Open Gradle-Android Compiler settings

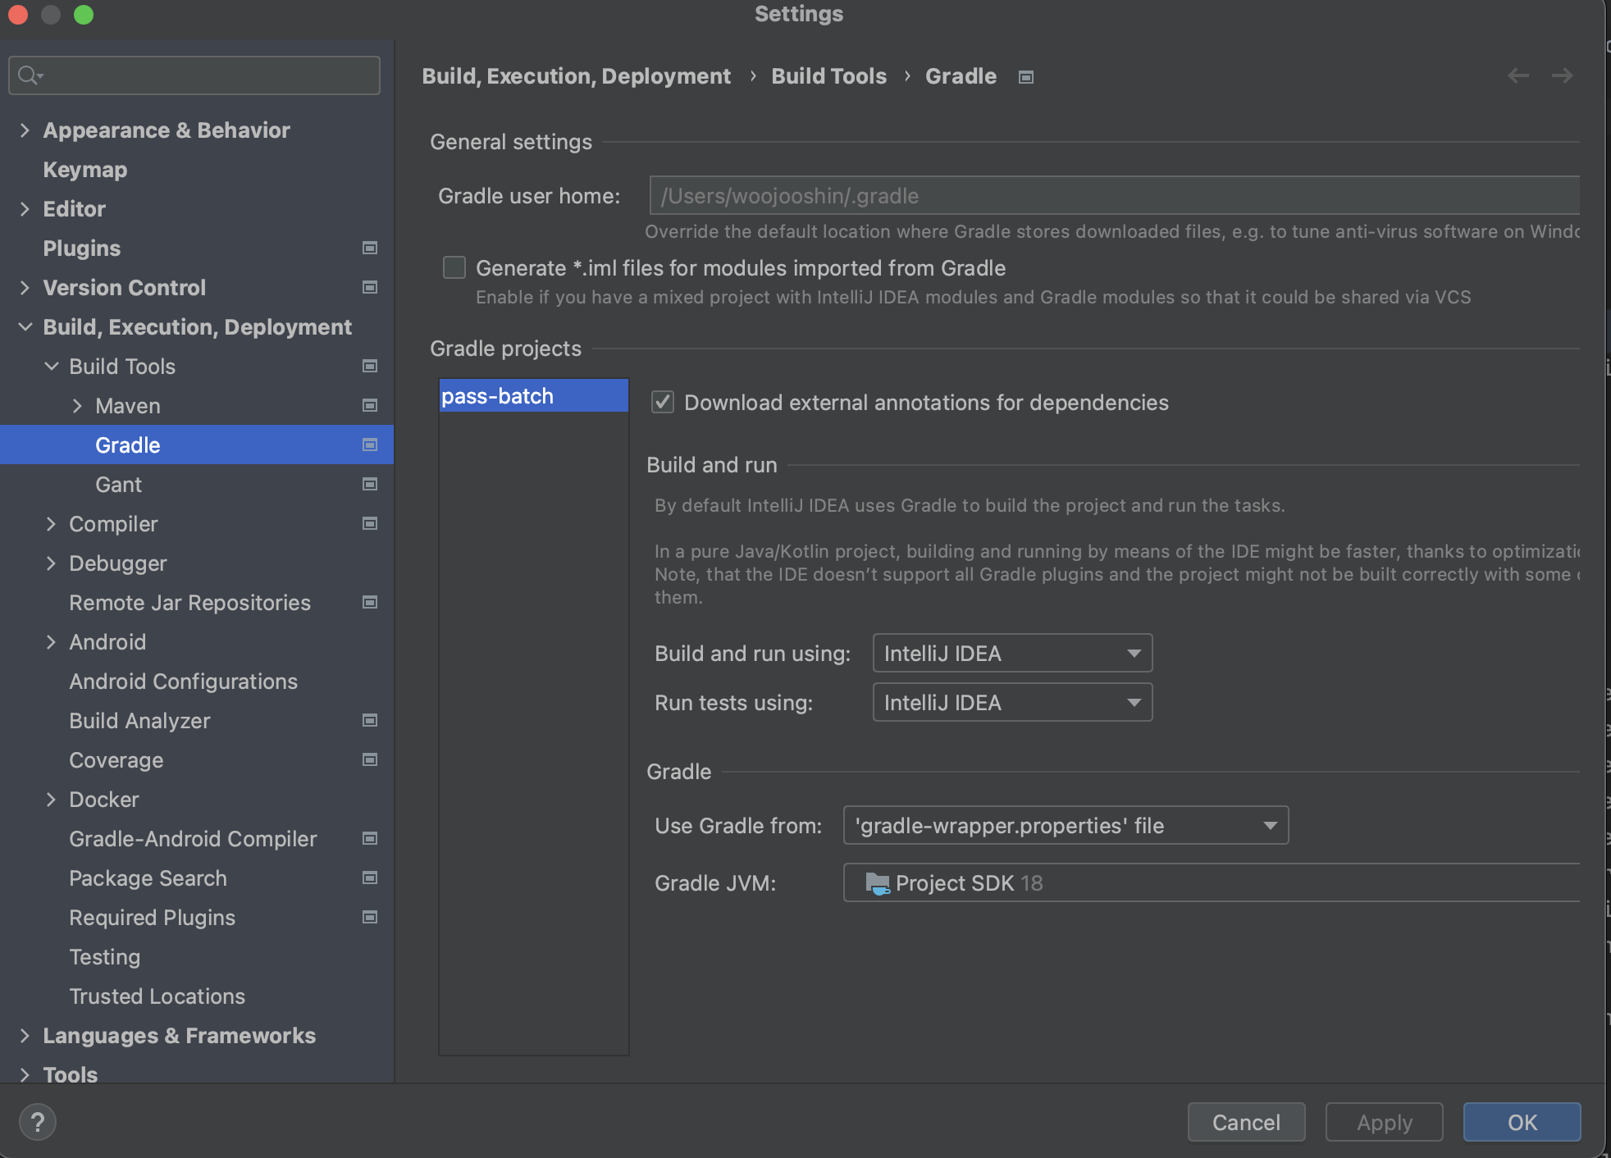coord(193,839)
